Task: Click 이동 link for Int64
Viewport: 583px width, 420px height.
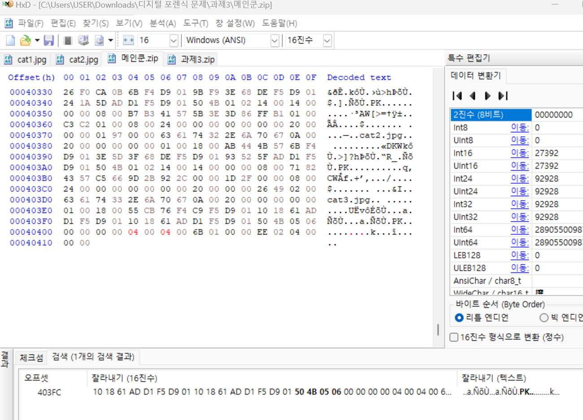Action: [520, 230]
